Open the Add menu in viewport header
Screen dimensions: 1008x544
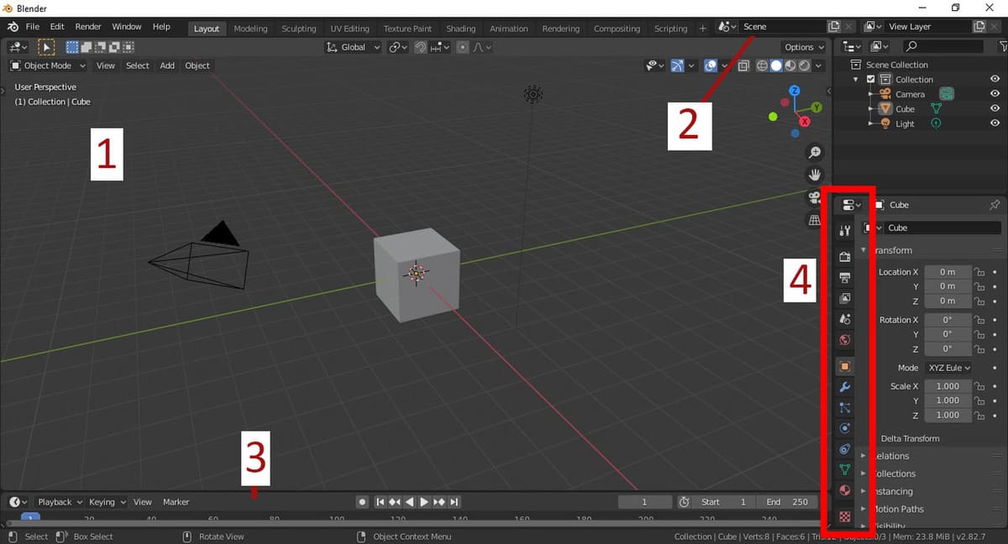(x=167, y=65)
